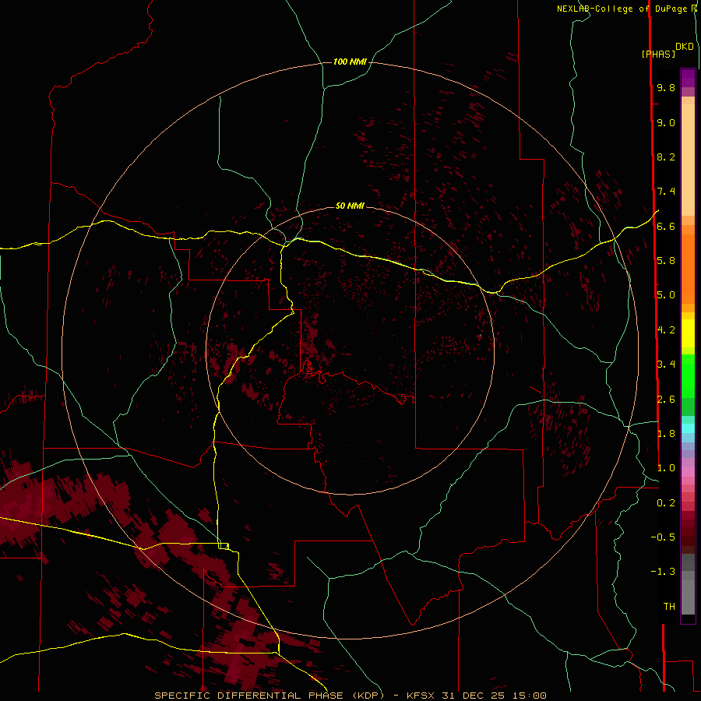Pick the 7.4 value on color scale
This screenshot has height=701, width=701.
coord(666,192)
